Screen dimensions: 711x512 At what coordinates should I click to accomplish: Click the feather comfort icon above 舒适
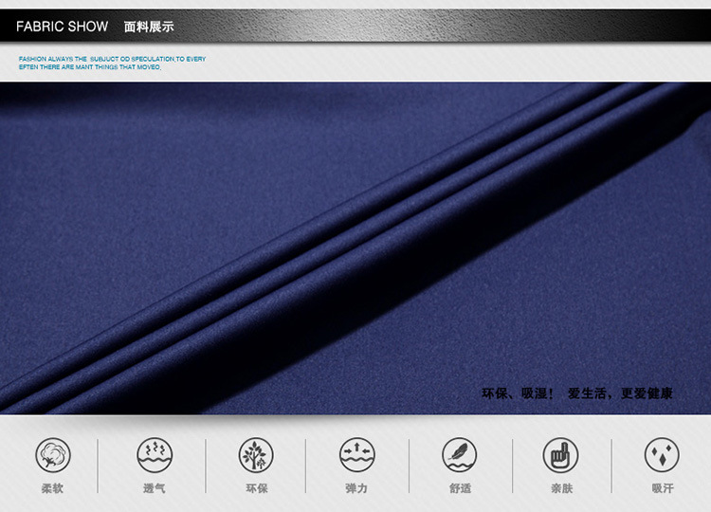pyautogui.click(x=460, y=455)
